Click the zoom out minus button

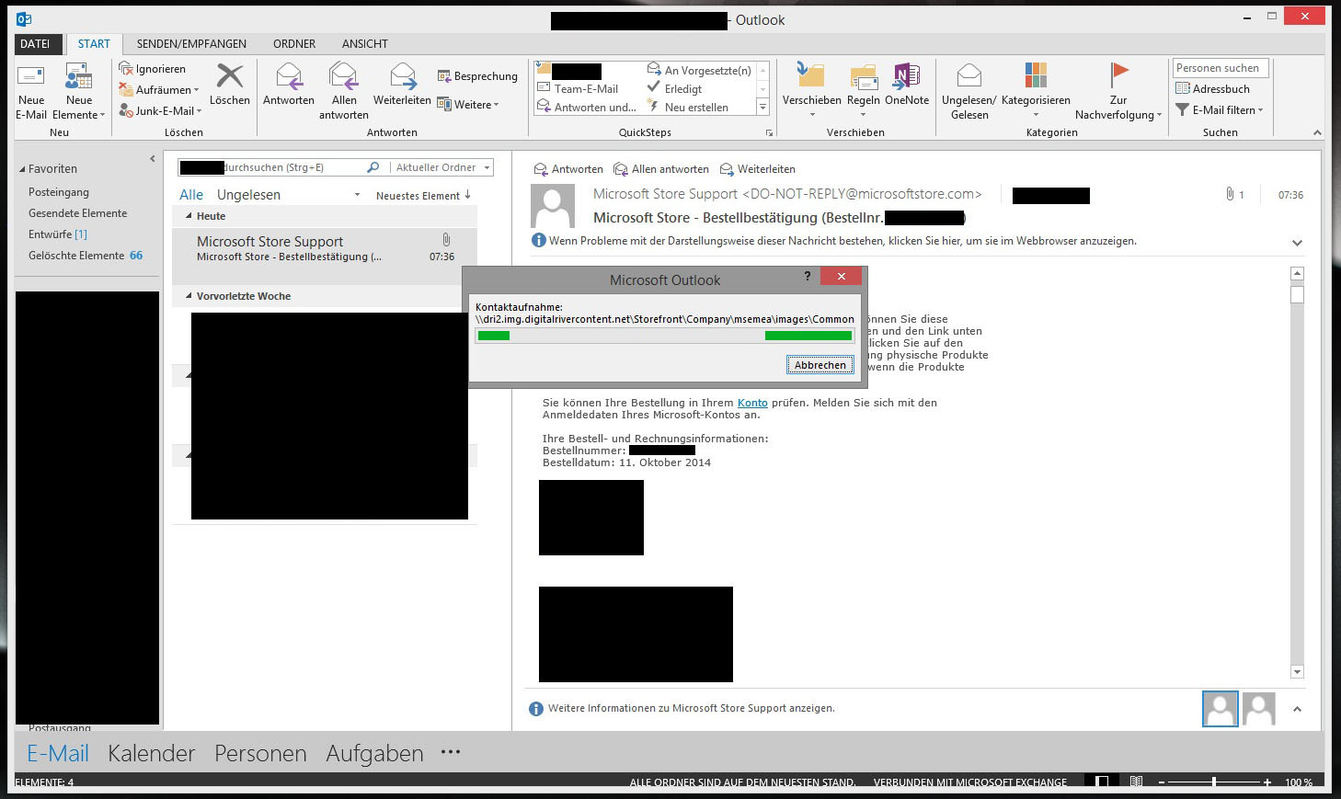coord(1162,782)
